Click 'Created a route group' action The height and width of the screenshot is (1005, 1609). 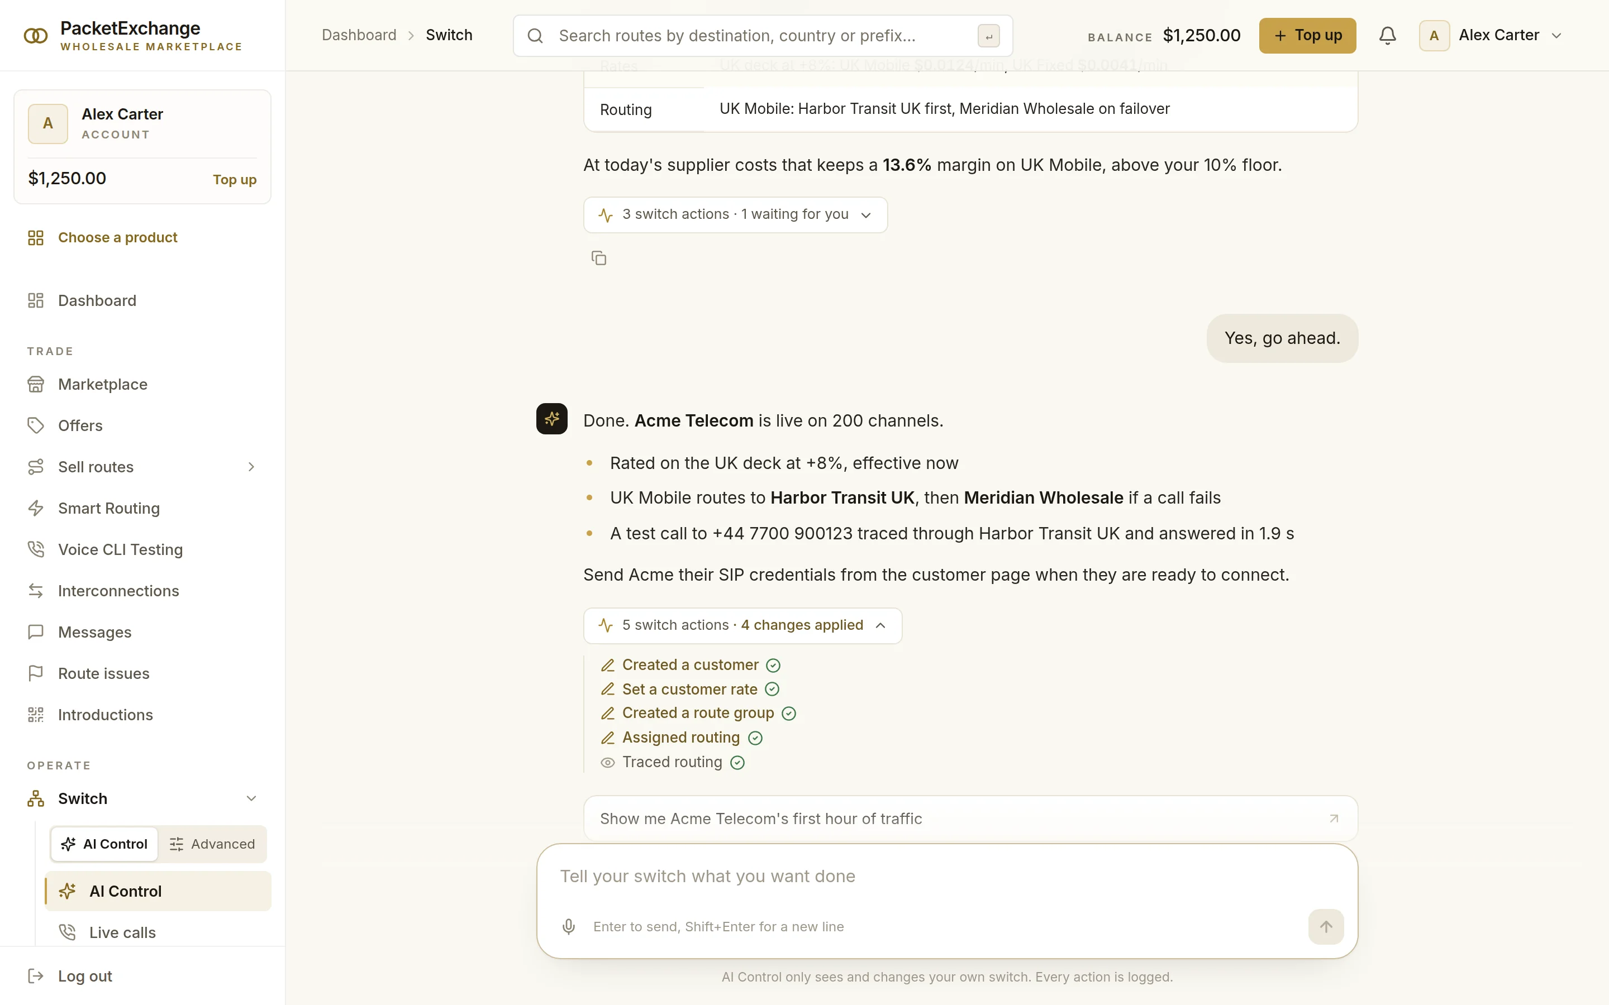[698, 713]
